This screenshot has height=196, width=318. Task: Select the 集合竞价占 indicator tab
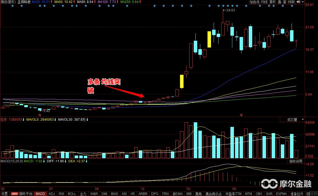pos(213,194)
